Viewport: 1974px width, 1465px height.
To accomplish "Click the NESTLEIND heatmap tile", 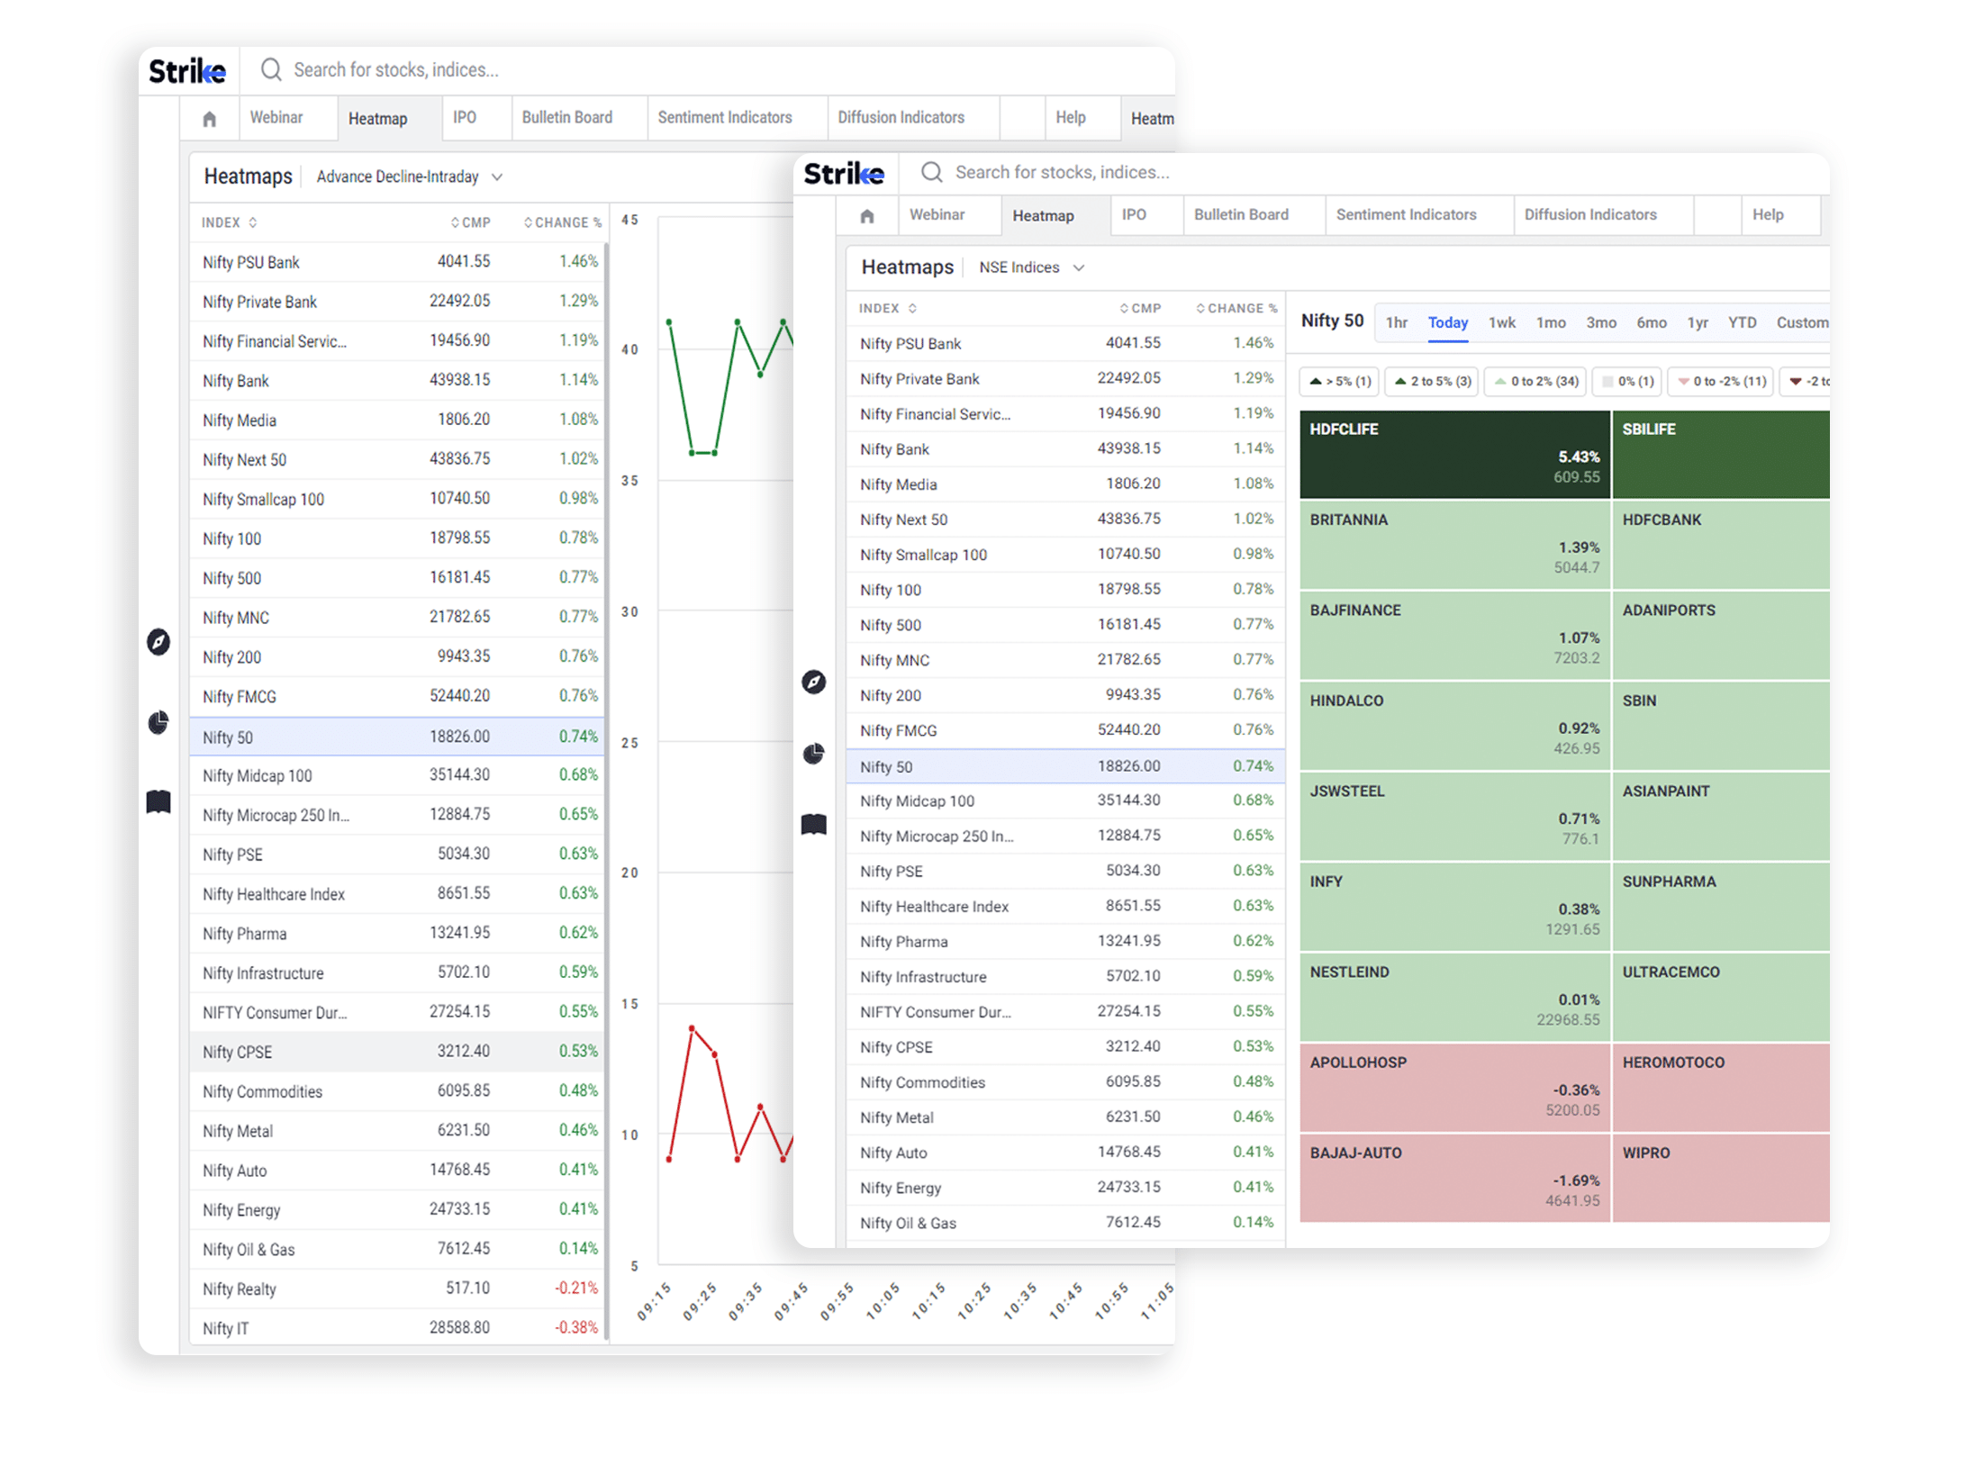I will (x=1454, y=997).
